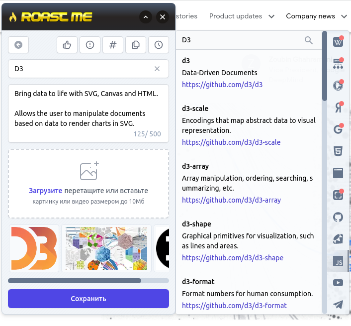351x326 pixels.
Task: Select the d3-scale result title
Action: (x=195, y=109)
